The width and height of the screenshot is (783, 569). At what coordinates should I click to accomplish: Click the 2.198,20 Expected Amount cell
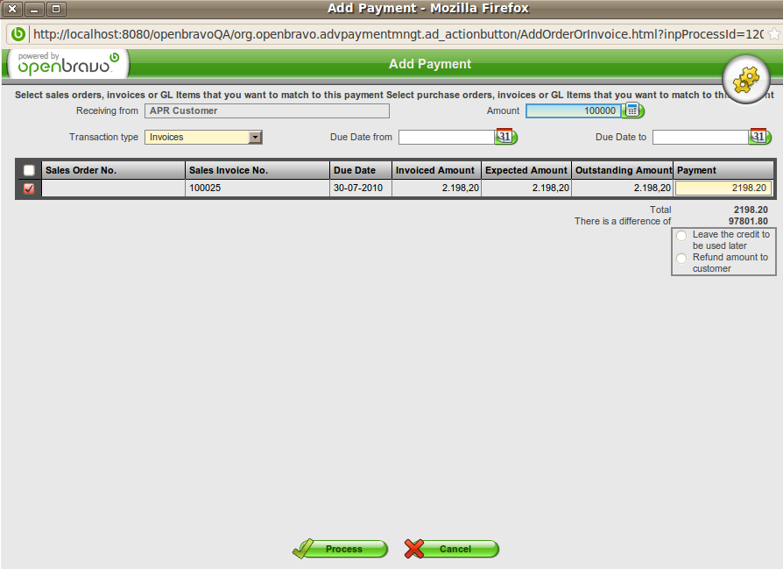click(x=526, y=188)
